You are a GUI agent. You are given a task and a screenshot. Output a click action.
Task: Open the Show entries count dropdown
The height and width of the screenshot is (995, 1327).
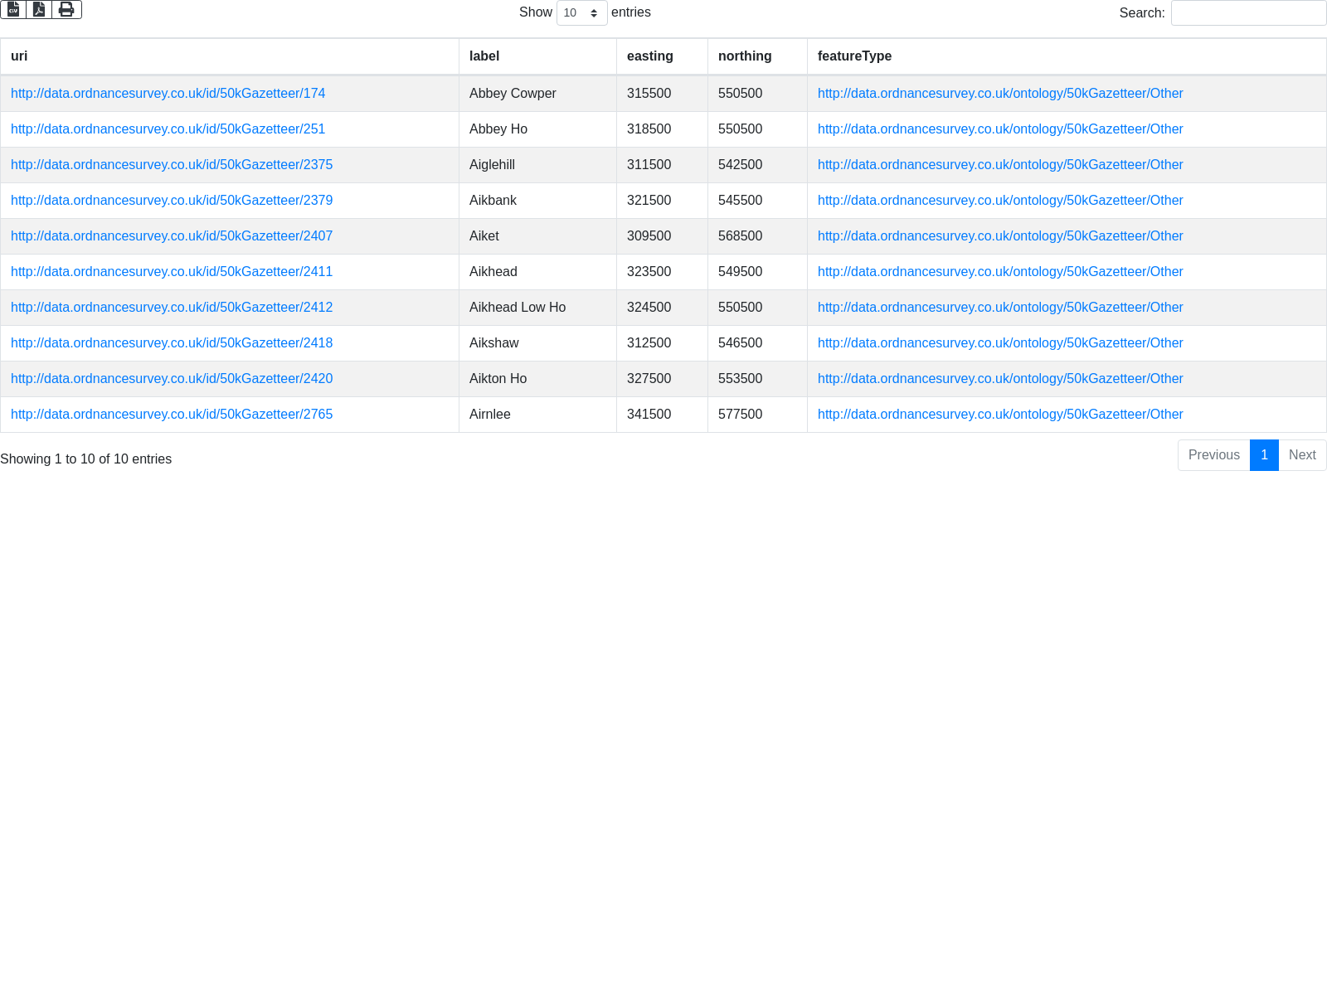[581, 13]
